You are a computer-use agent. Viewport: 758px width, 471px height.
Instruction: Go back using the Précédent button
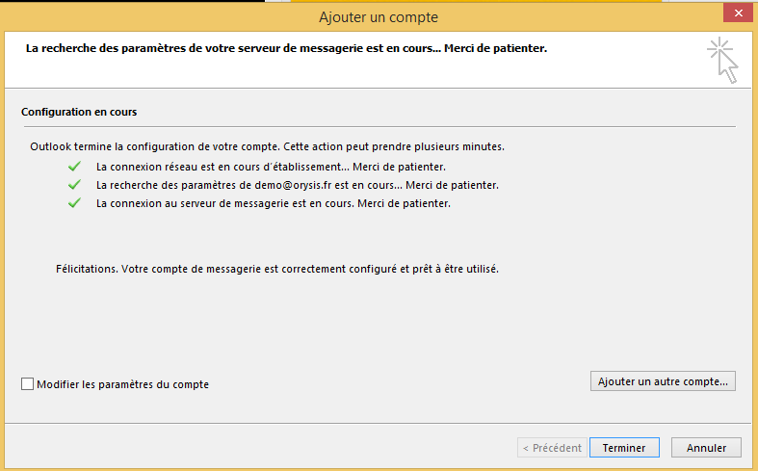coord(551,448)
